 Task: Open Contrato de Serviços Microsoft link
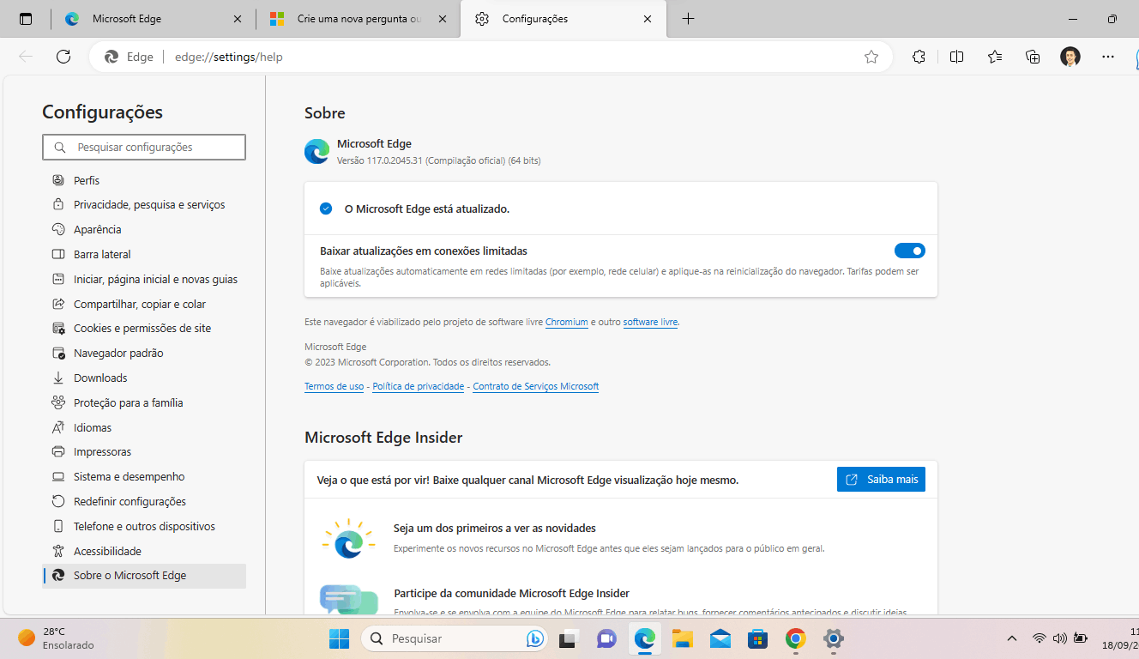[536, 387]
